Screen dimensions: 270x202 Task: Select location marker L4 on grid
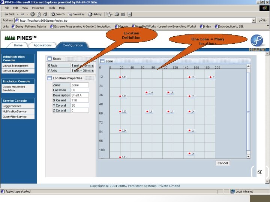(191, 111)
